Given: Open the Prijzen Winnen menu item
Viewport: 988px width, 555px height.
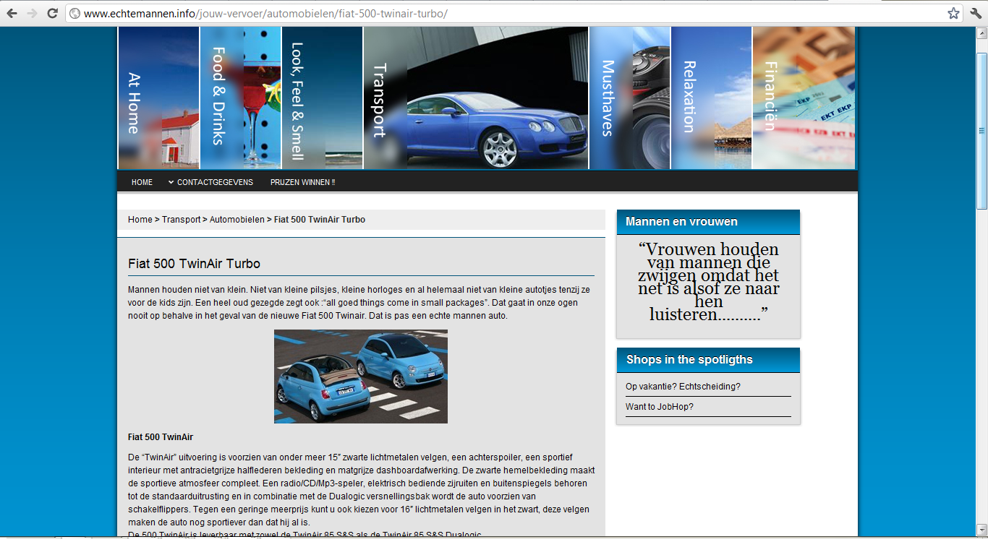Looking at the screenshot, I should [x=302, y=182].
